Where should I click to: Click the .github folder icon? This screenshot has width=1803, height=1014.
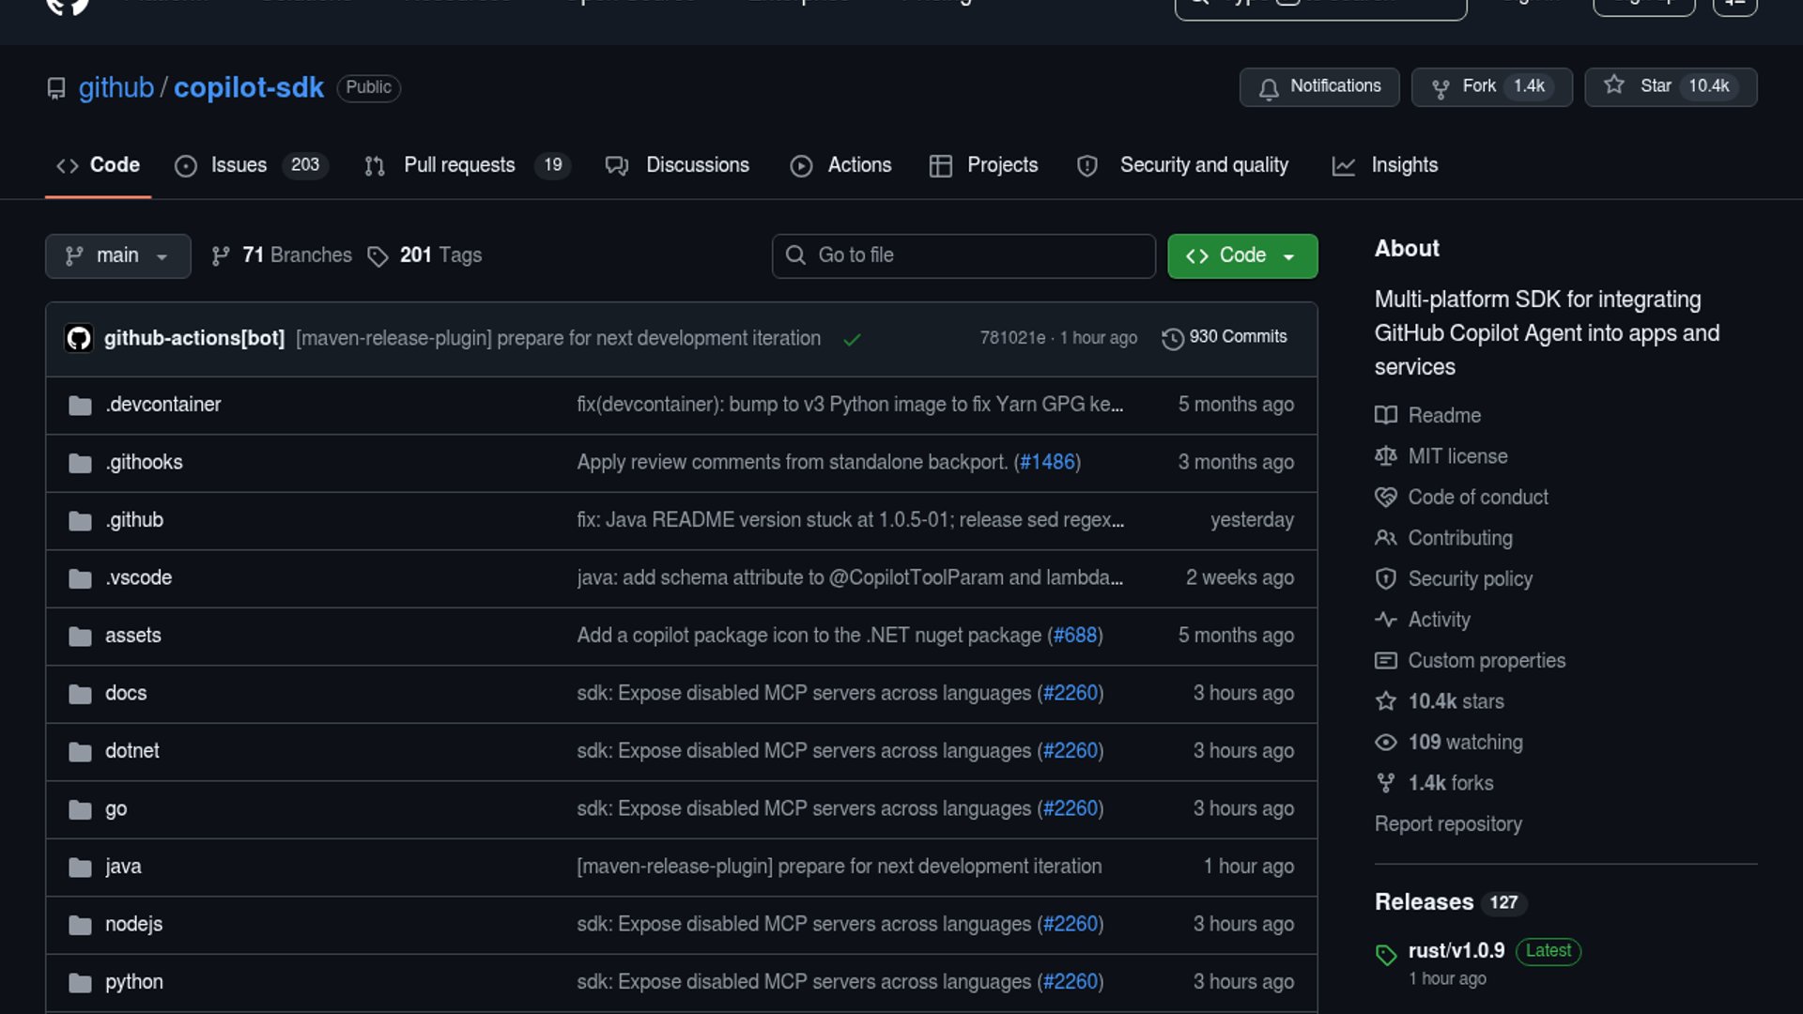point(80,521)
